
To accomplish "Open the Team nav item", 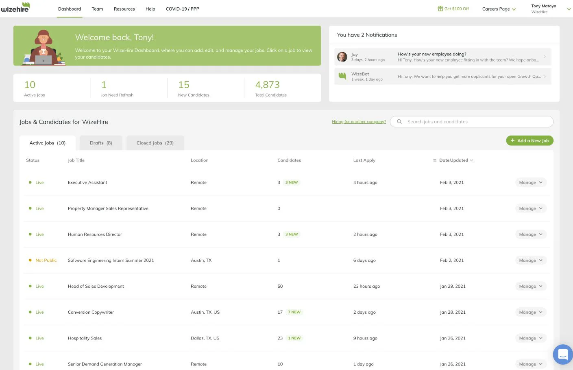I will coord(97,9).
